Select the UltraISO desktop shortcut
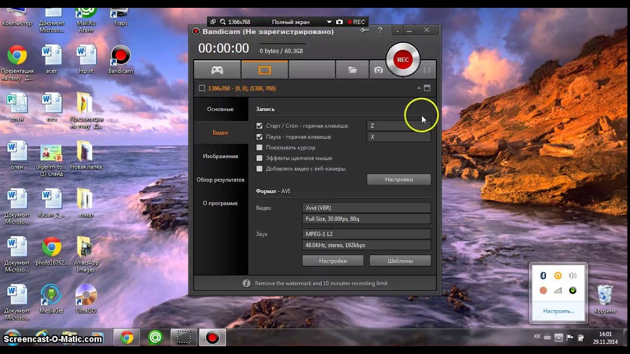Screen dimensions: 630x354 (x=86, y=298)
